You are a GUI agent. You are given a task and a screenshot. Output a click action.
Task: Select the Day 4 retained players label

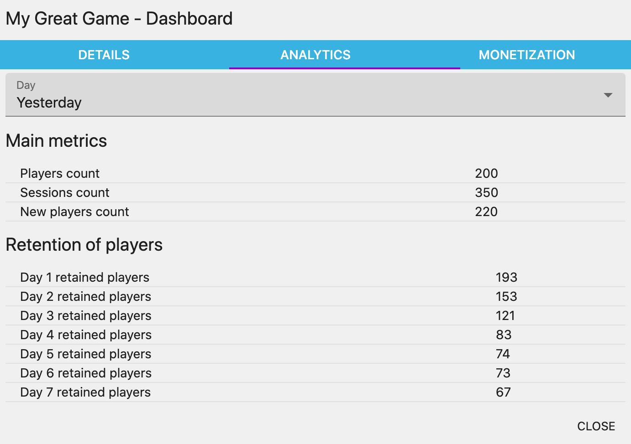(86, 335)
